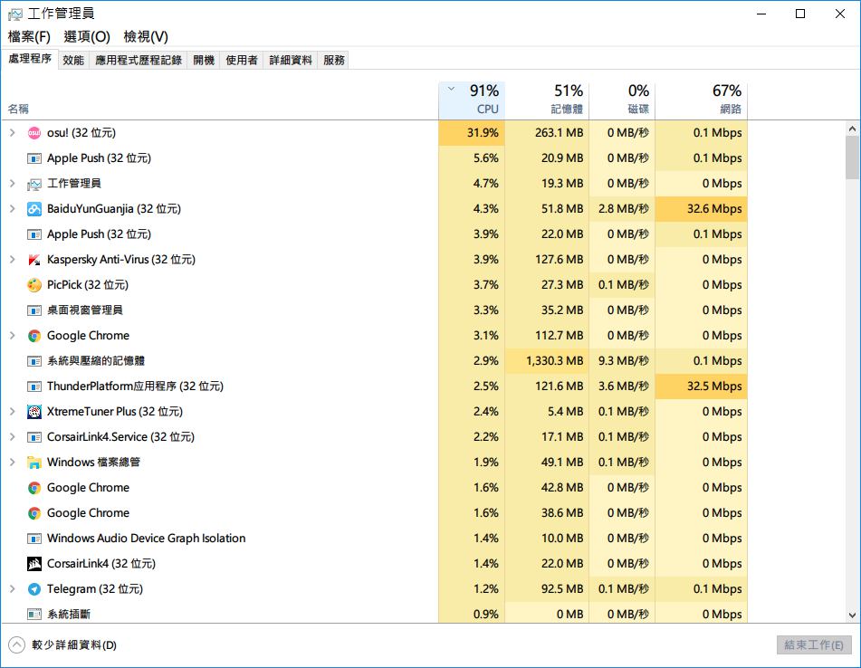Click the scrollbar up arrow

852,129
